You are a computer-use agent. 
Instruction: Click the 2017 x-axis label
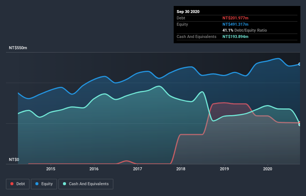[138, 169]
